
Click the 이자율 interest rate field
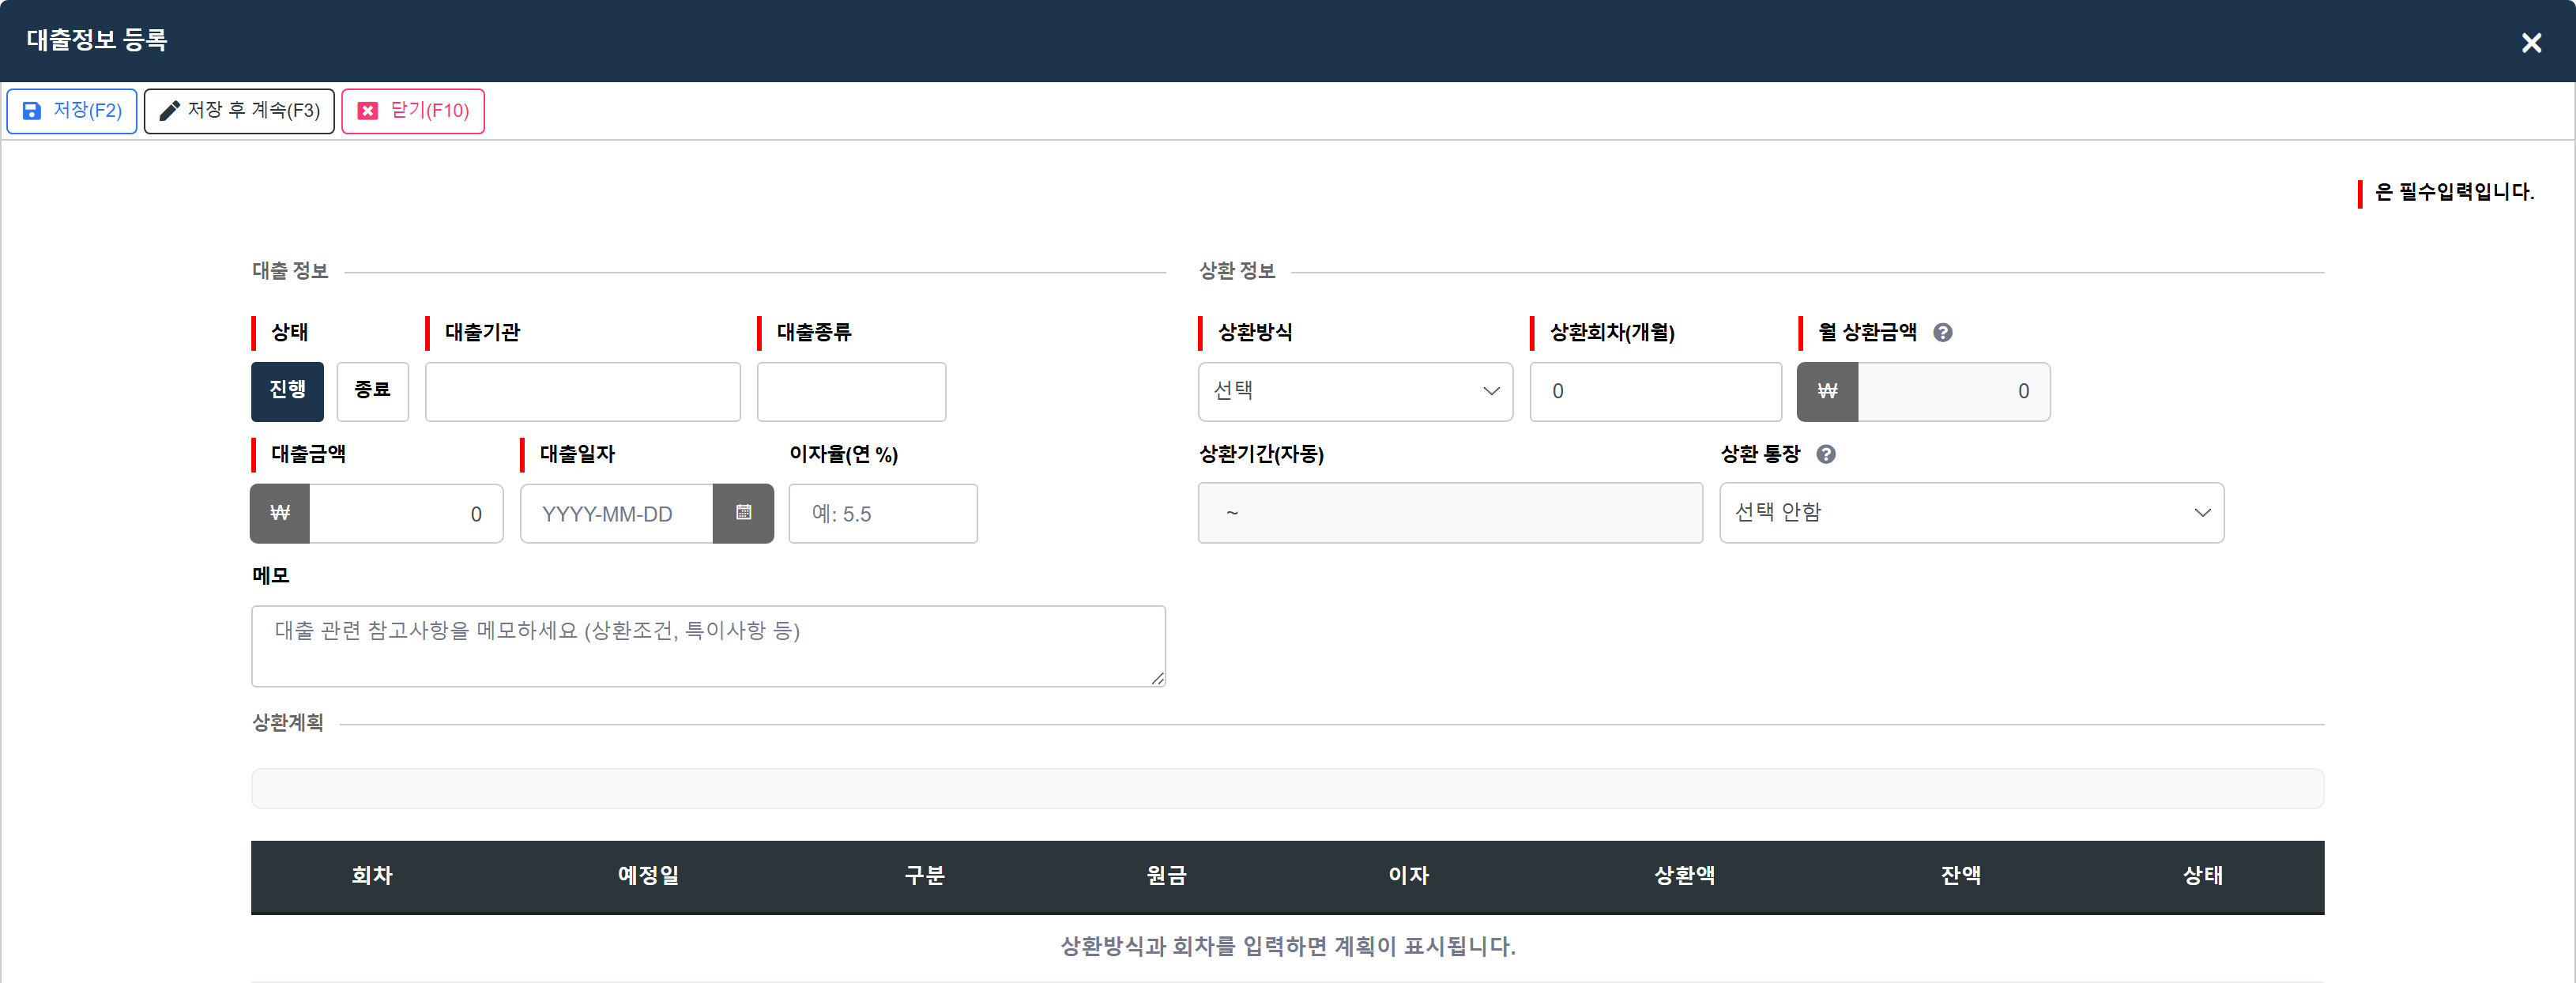coord(883,514)
